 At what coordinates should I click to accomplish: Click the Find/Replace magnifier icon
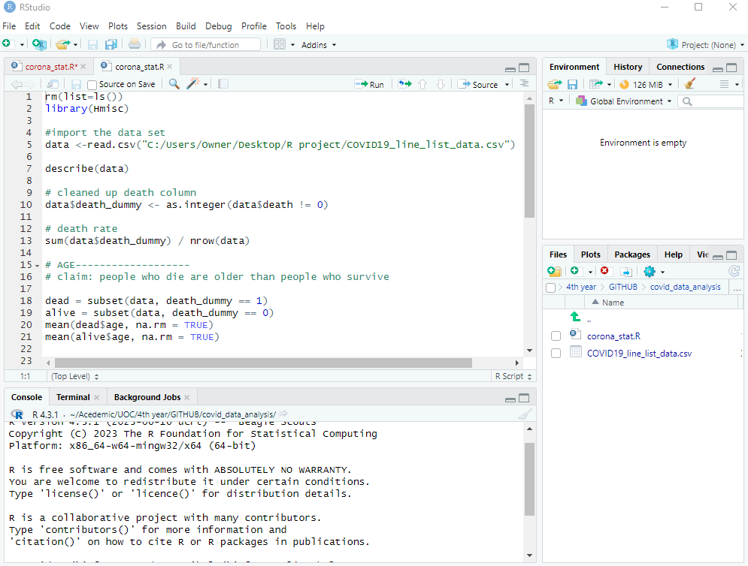tap(174, 84)
